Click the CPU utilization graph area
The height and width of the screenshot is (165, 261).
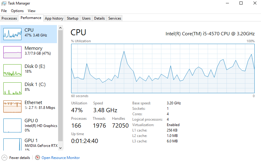163,68
